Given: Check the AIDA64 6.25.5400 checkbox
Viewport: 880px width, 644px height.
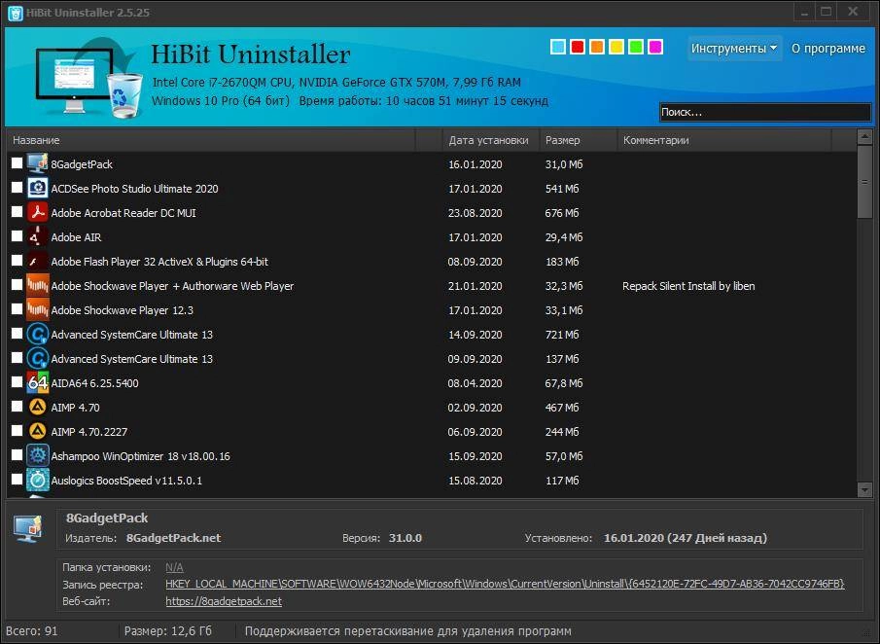Looking at the screenshot, I should (x=17, y=381).
